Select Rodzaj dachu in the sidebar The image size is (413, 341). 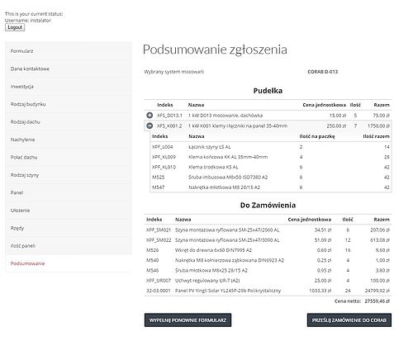click(x=69, y=121)
